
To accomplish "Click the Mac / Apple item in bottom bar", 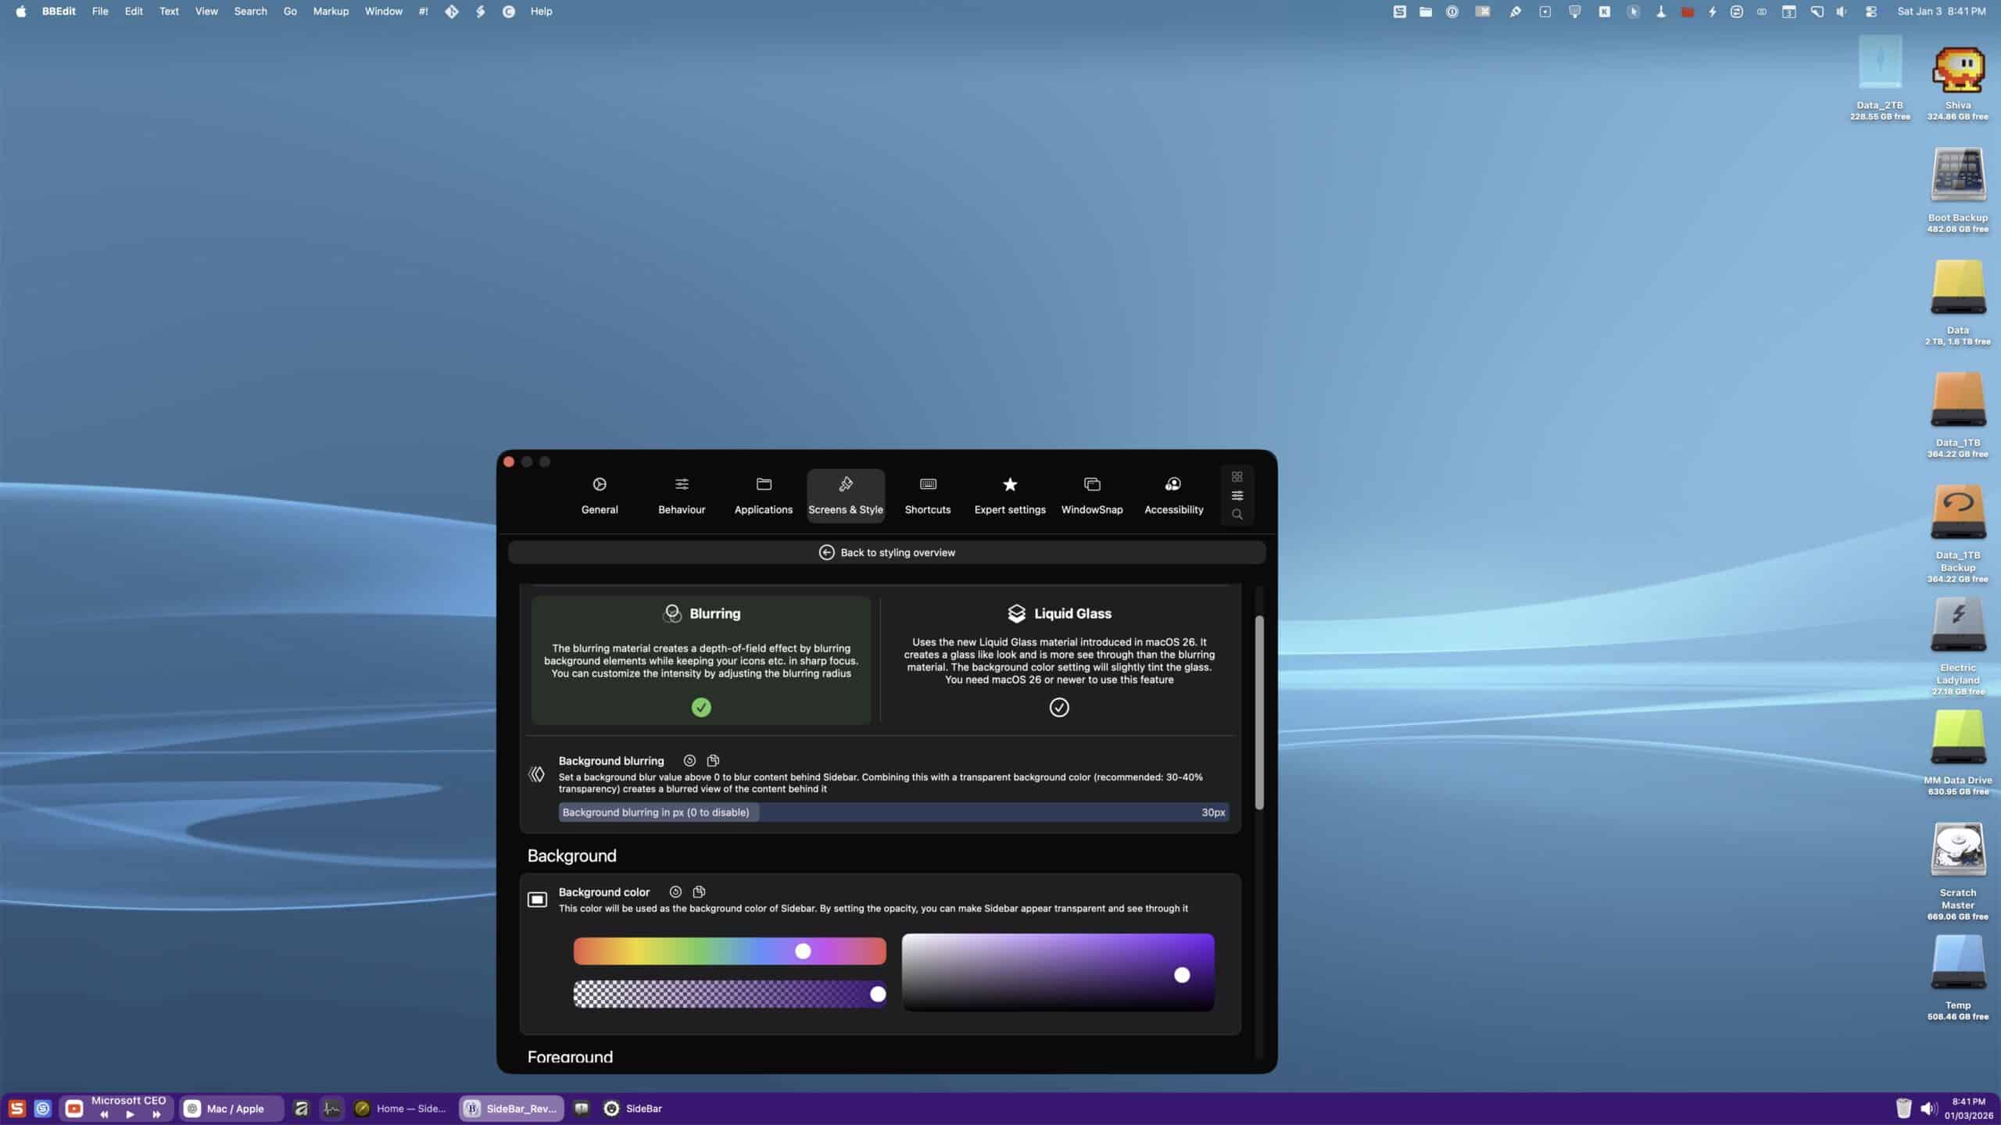I will pos(231,1109).
